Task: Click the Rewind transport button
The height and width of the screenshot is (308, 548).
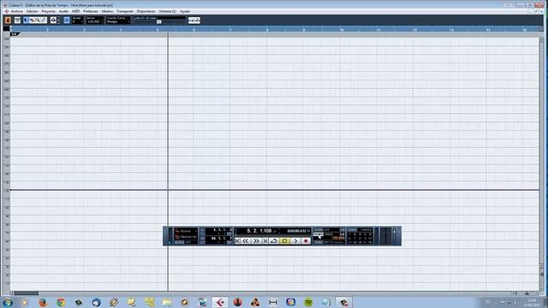Action: click(x=246, y=241)
